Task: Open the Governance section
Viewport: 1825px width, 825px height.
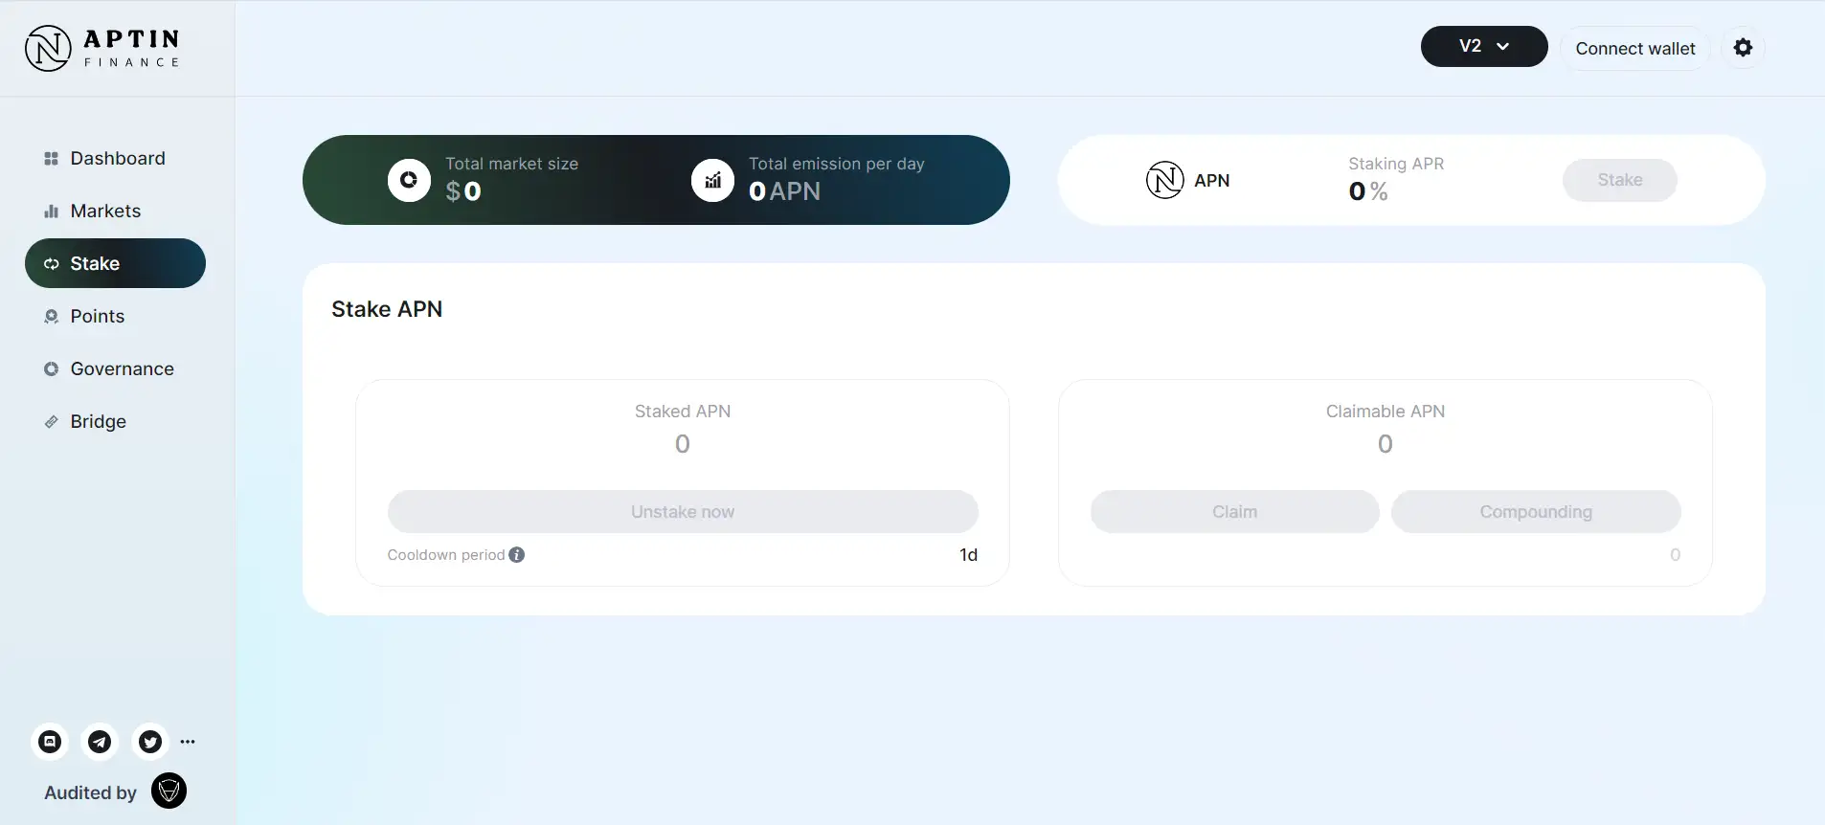Action: (122, 369)
